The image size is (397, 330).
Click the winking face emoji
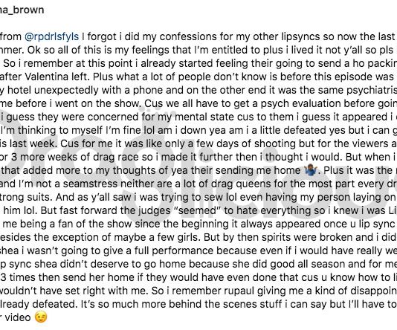[x=41, y=317]
